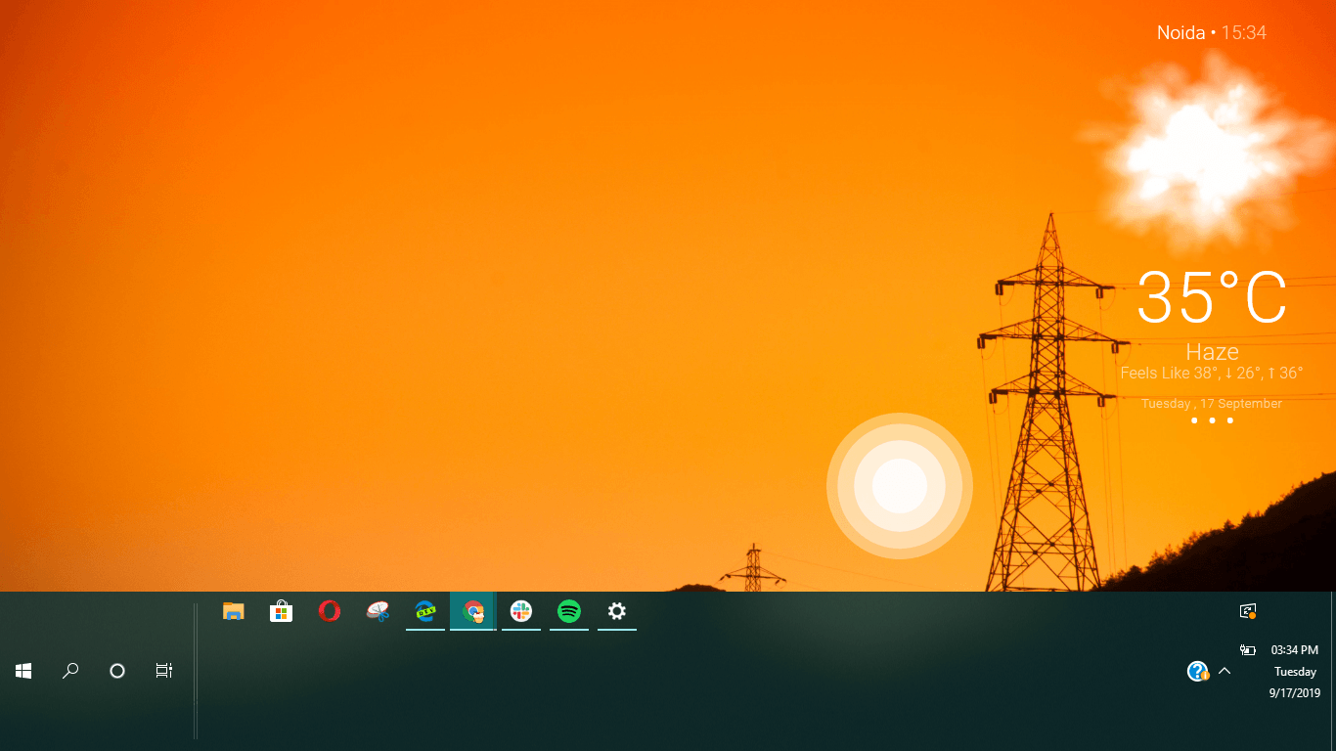Click the sync tray icon with orange dot
This screenshot has width=1336, height=751.
pyautogui.click(x=1248, y=612)
